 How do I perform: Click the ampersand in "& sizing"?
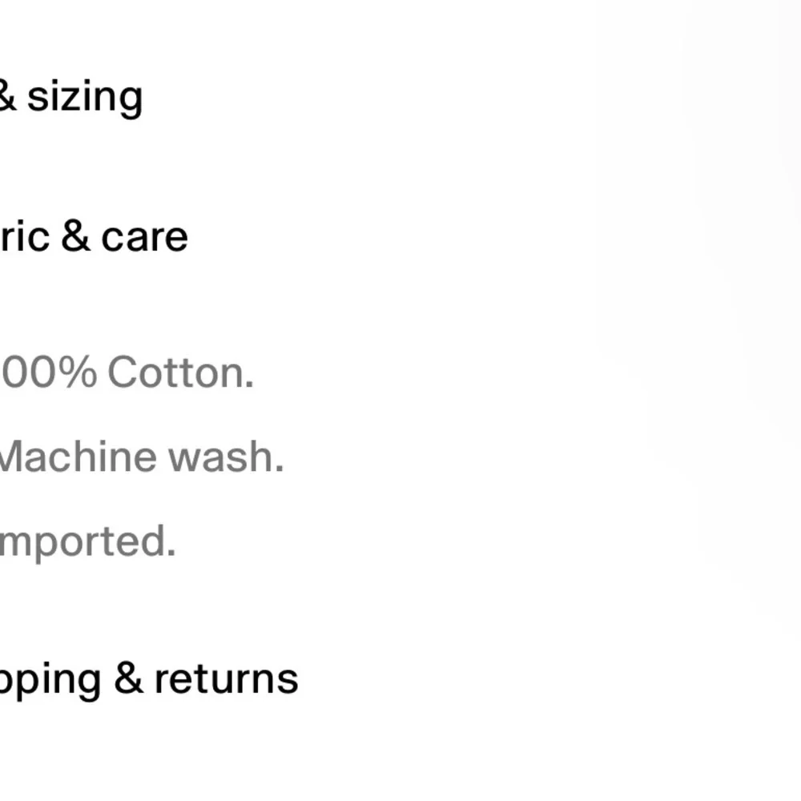tap(7, 95)
